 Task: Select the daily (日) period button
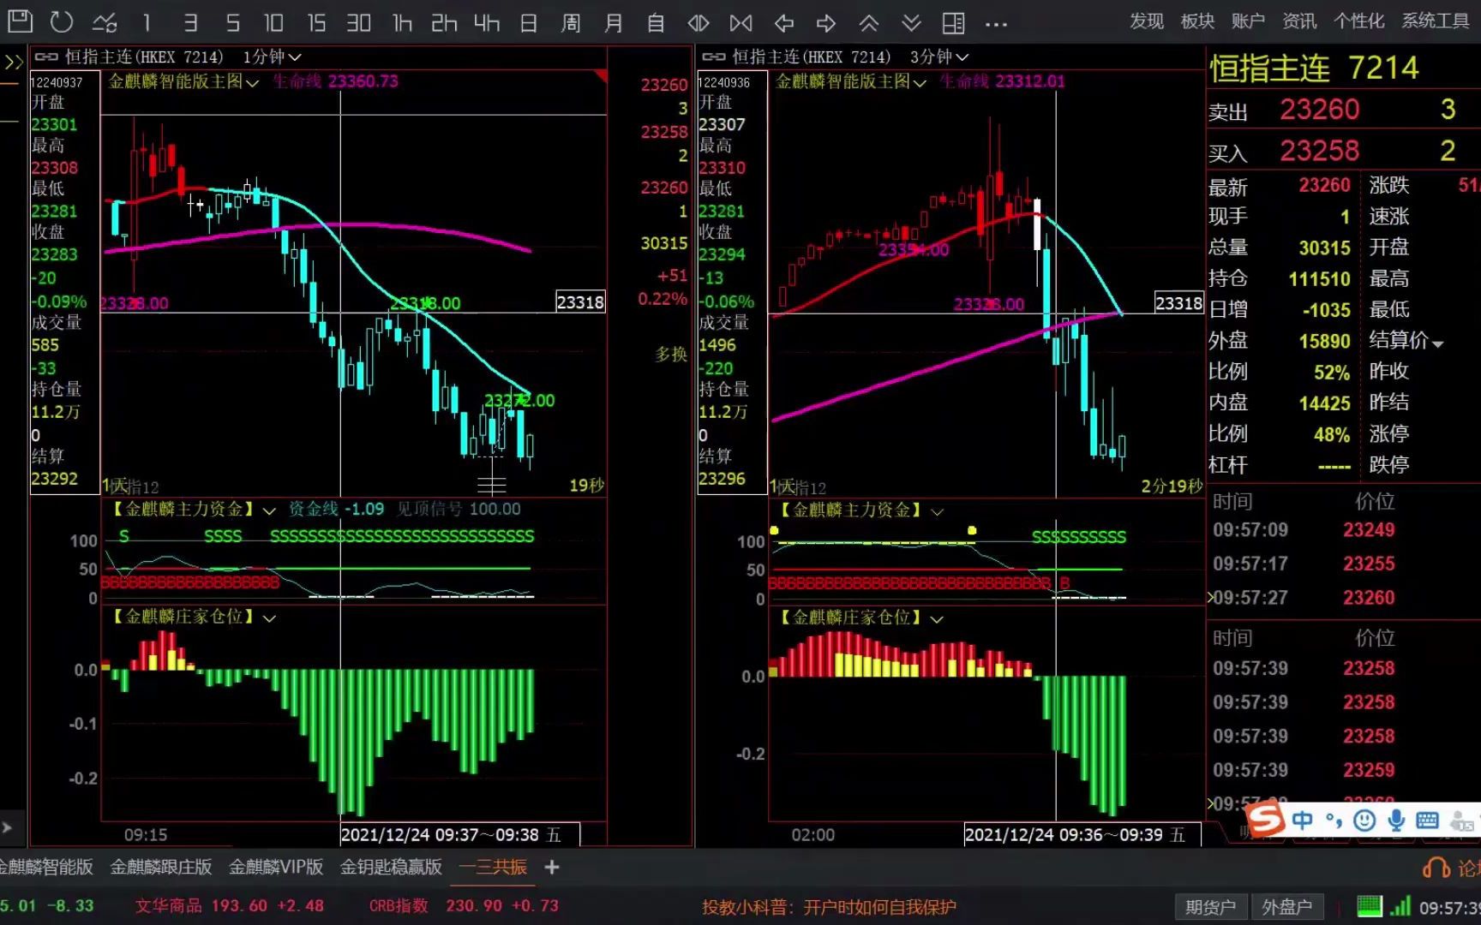coord(529,22)
